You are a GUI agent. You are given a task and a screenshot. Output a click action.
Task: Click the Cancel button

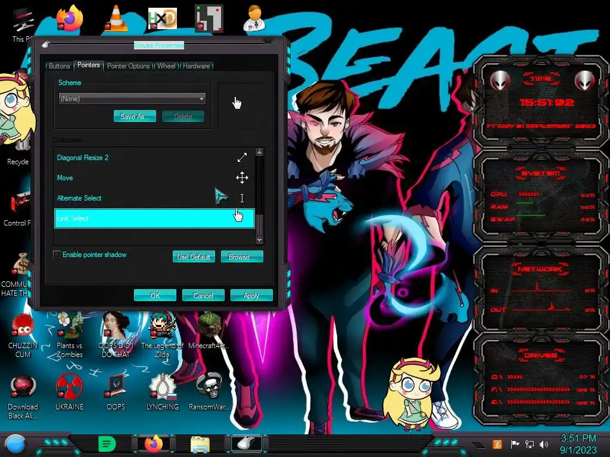(203, 295)
